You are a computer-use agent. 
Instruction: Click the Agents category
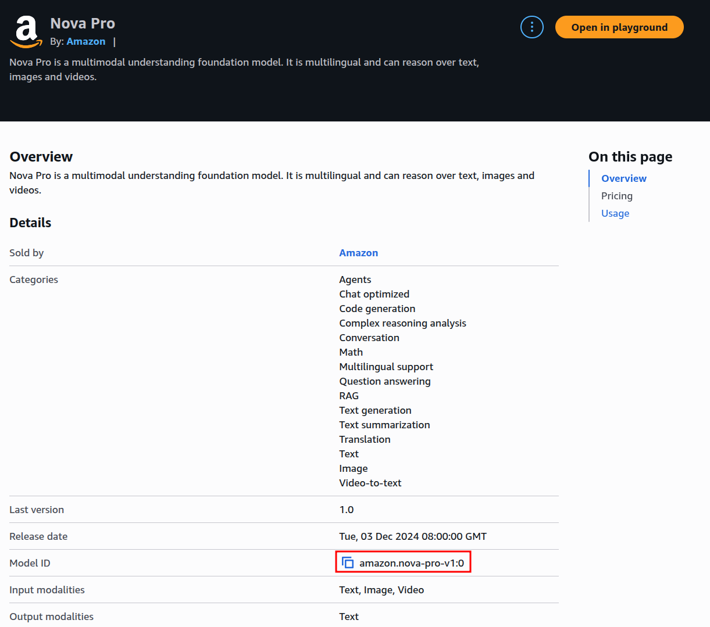pyautogui.click(x=355, y=280)
